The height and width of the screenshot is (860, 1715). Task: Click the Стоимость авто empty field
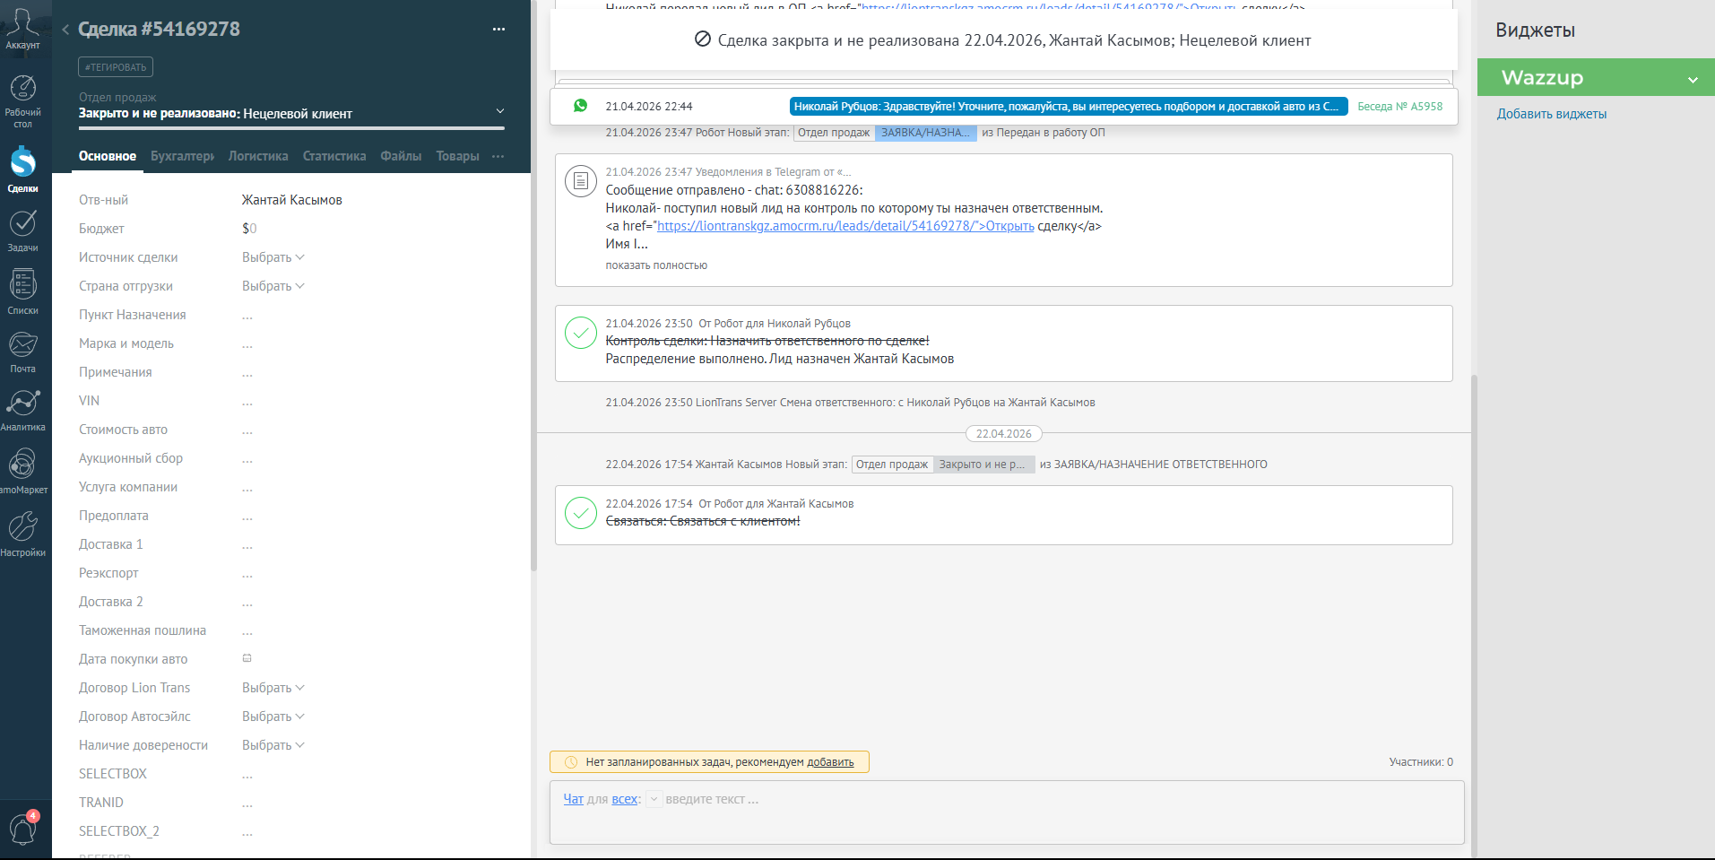tap(247, 430)
